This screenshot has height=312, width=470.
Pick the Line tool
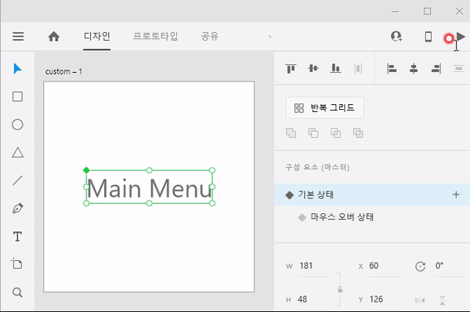(x=17, y=180)
